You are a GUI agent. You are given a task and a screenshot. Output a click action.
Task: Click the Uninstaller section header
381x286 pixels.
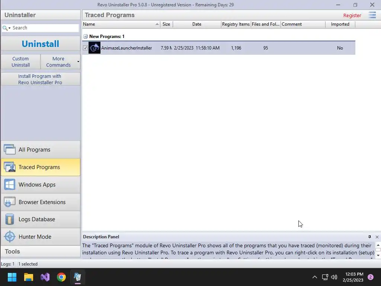pos(41,15)
